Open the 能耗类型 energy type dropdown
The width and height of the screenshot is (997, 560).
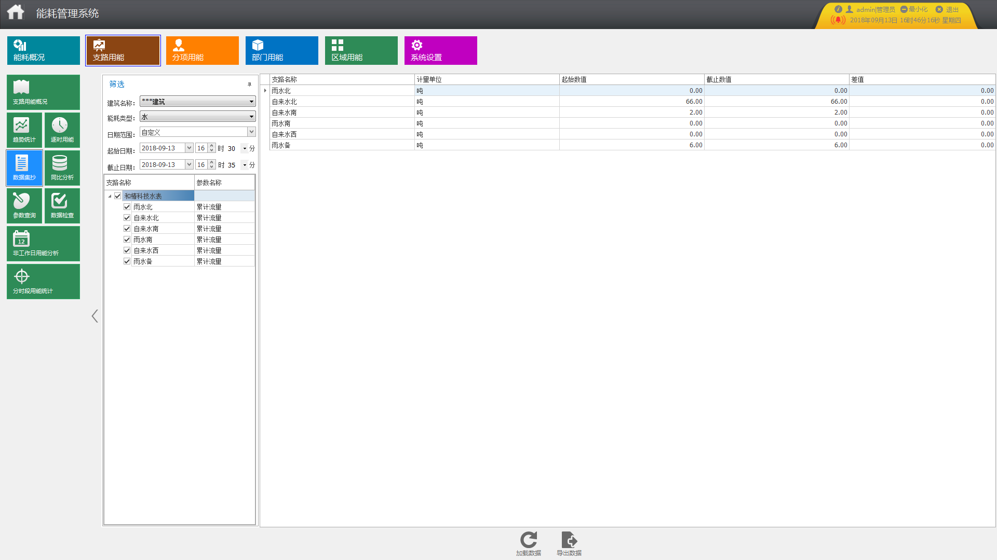pos(251,117)
